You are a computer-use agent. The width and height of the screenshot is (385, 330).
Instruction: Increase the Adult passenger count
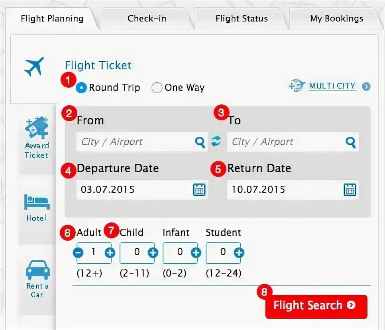pos(110,253)
